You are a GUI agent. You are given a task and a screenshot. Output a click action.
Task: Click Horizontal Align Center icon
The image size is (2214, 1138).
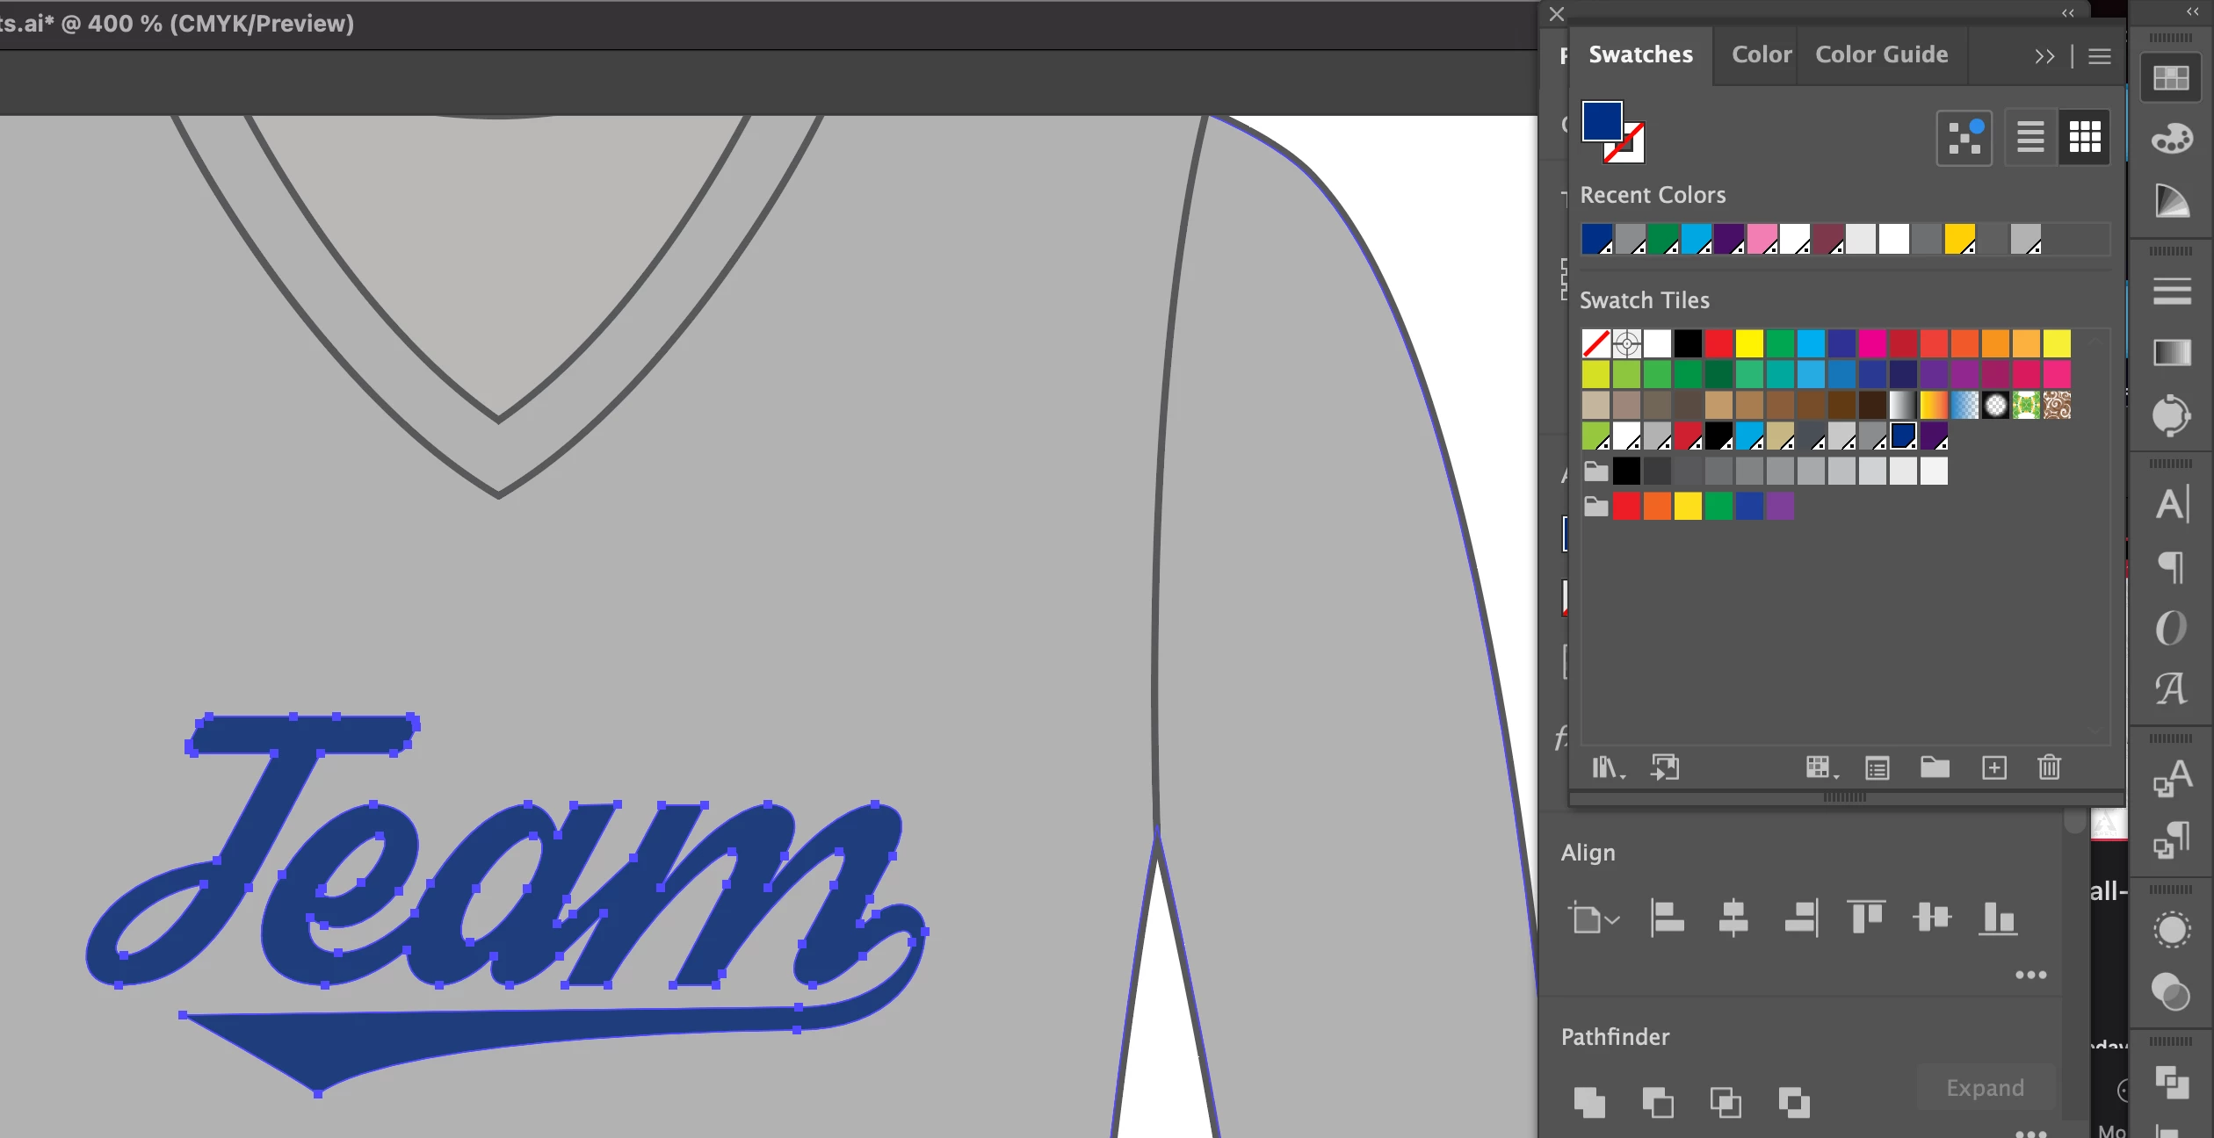[1733, 918]
